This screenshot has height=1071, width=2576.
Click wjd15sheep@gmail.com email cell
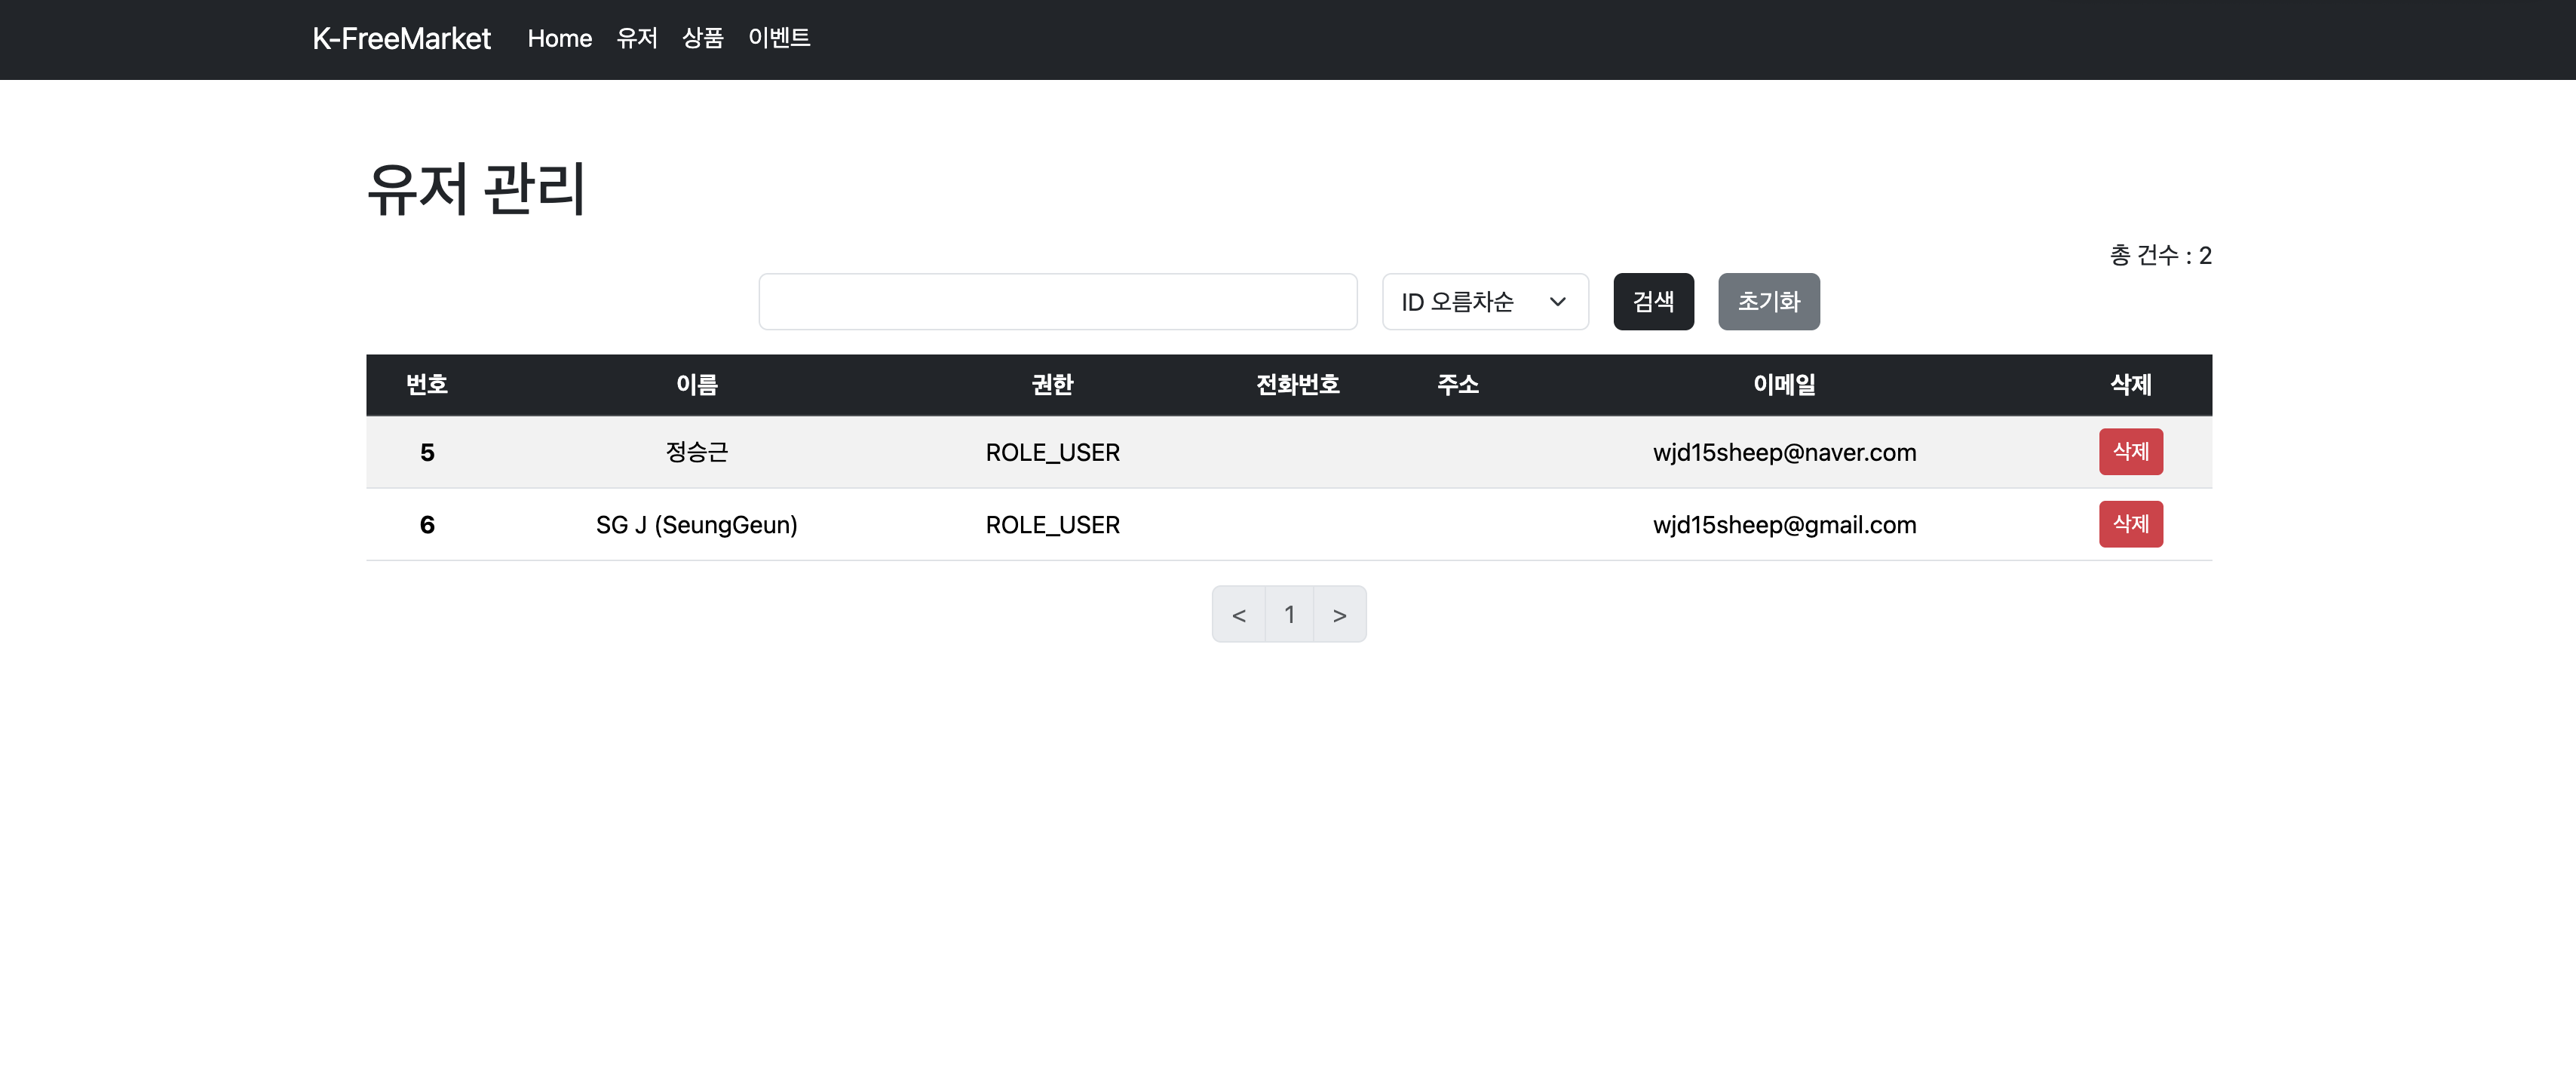(x=1784, y=525)
